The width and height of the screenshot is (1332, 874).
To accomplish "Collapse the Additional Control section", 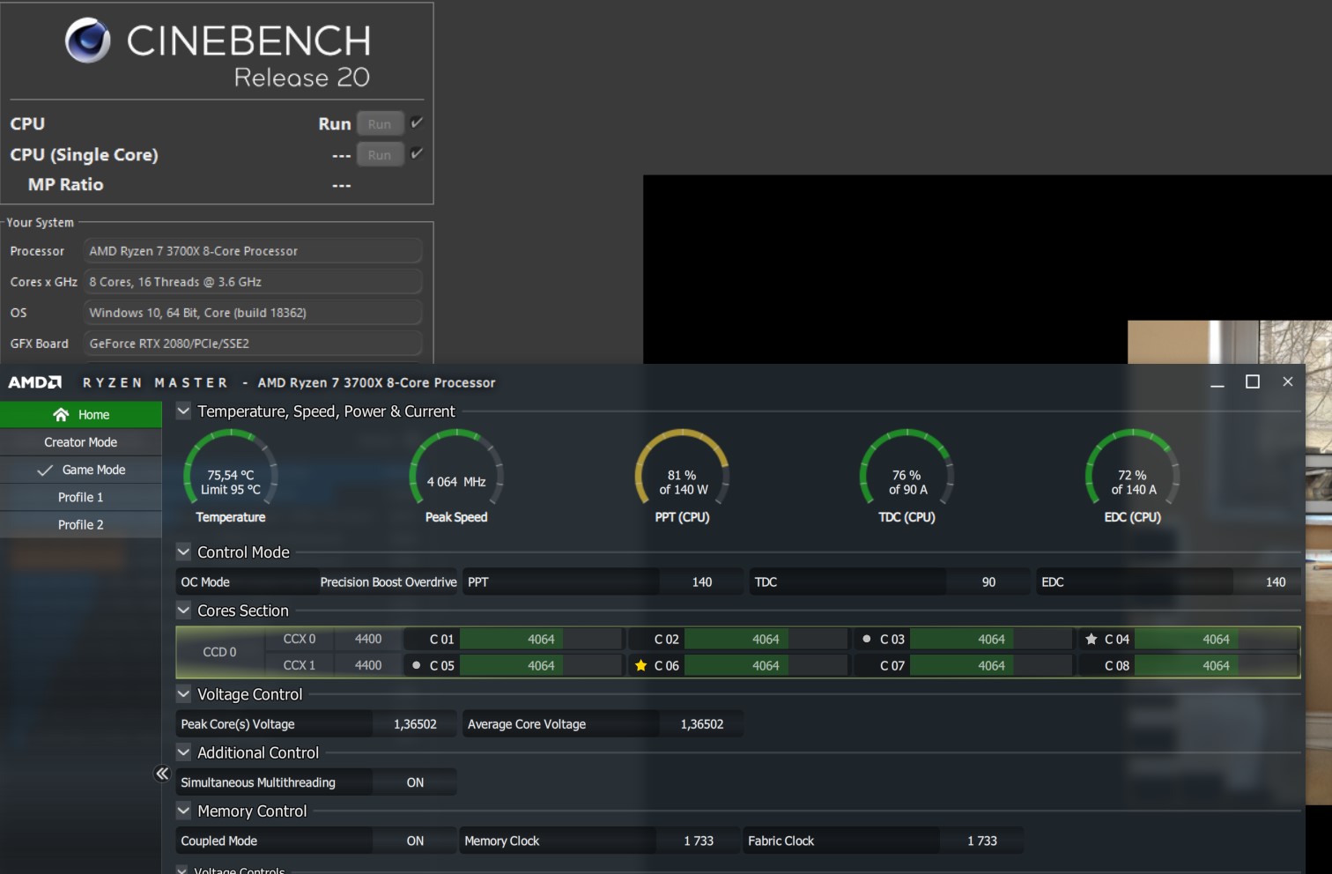I will [183, 752].
